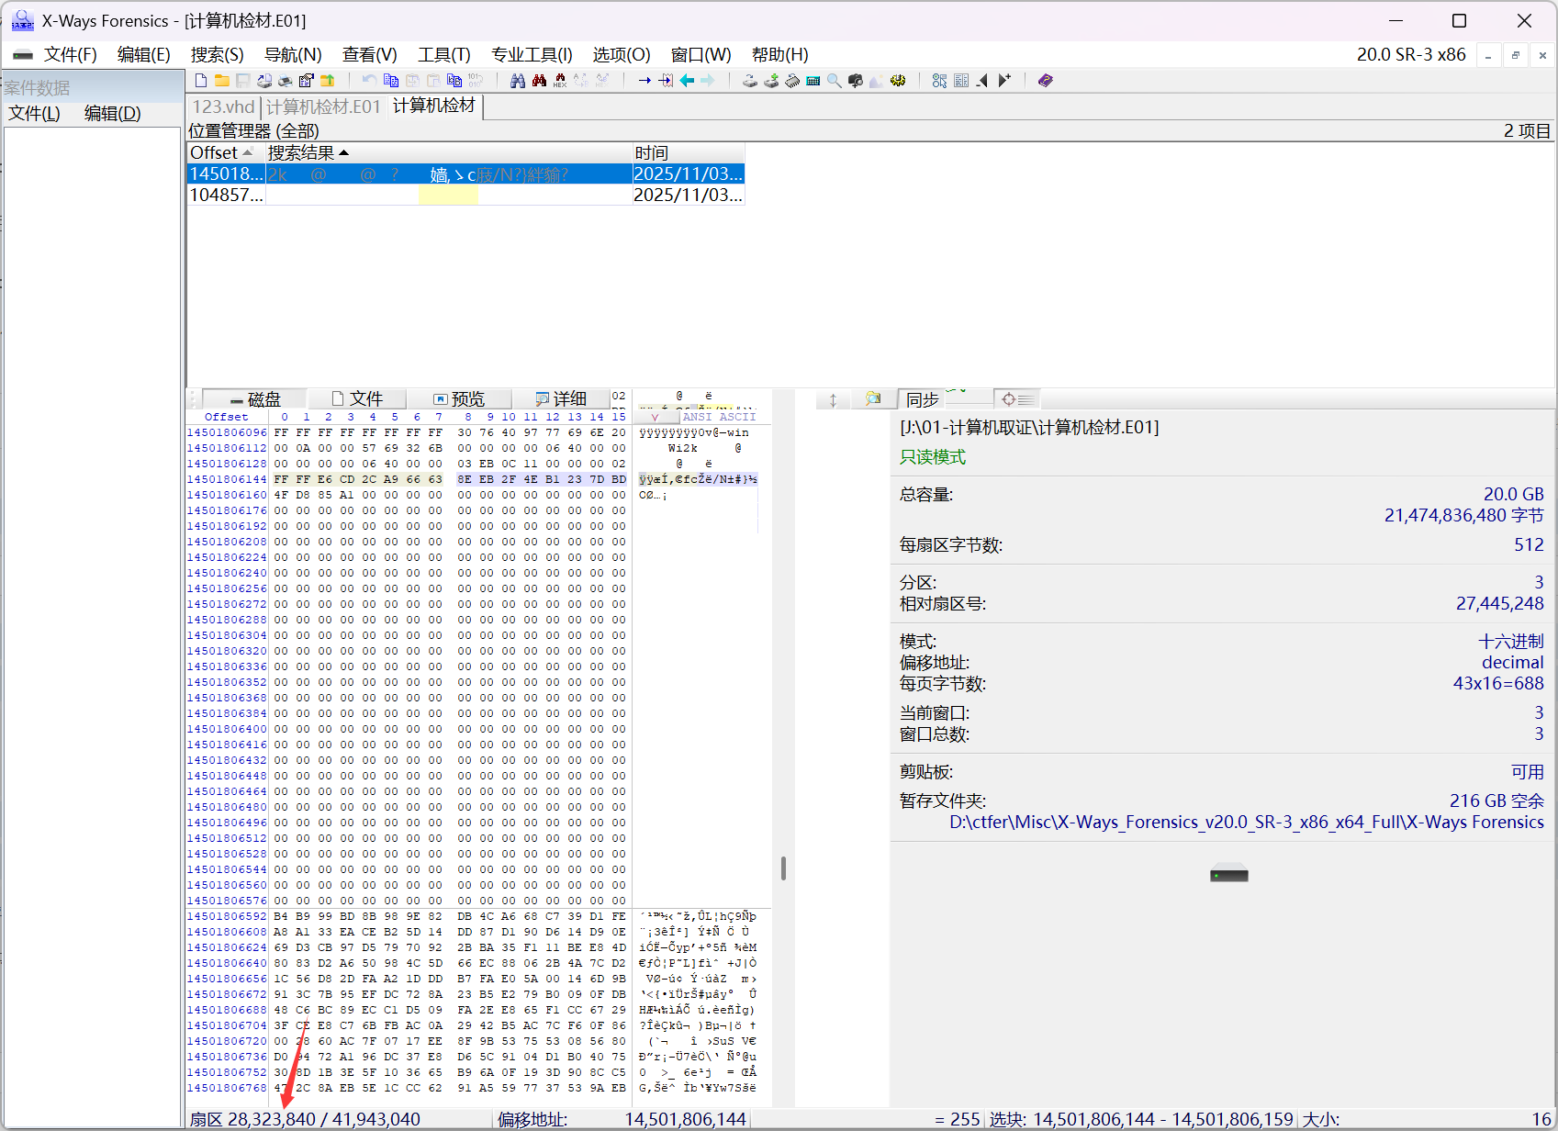Click the crosshair list icon
The image size is (1558, 1131).
[x=1017, y=399]
